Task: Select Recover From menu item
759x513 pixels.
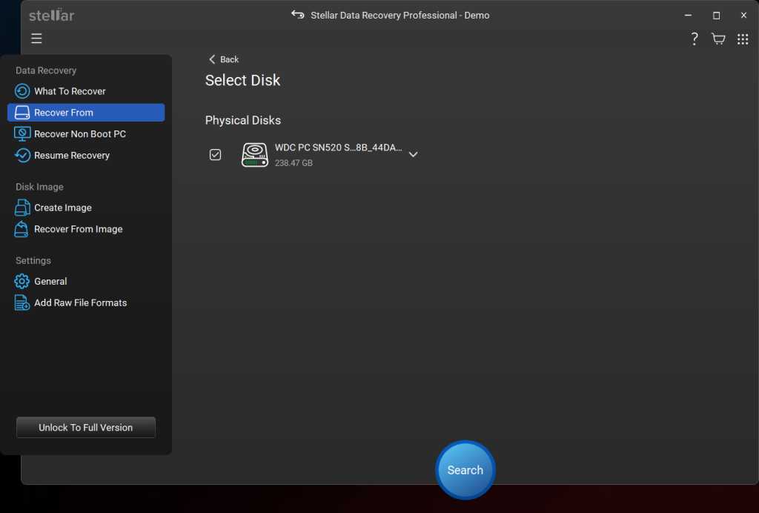Action: click(86, 112)
